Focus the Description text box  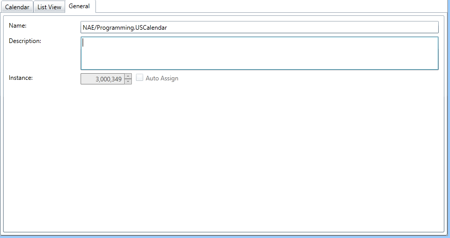[x=260, y=53]
